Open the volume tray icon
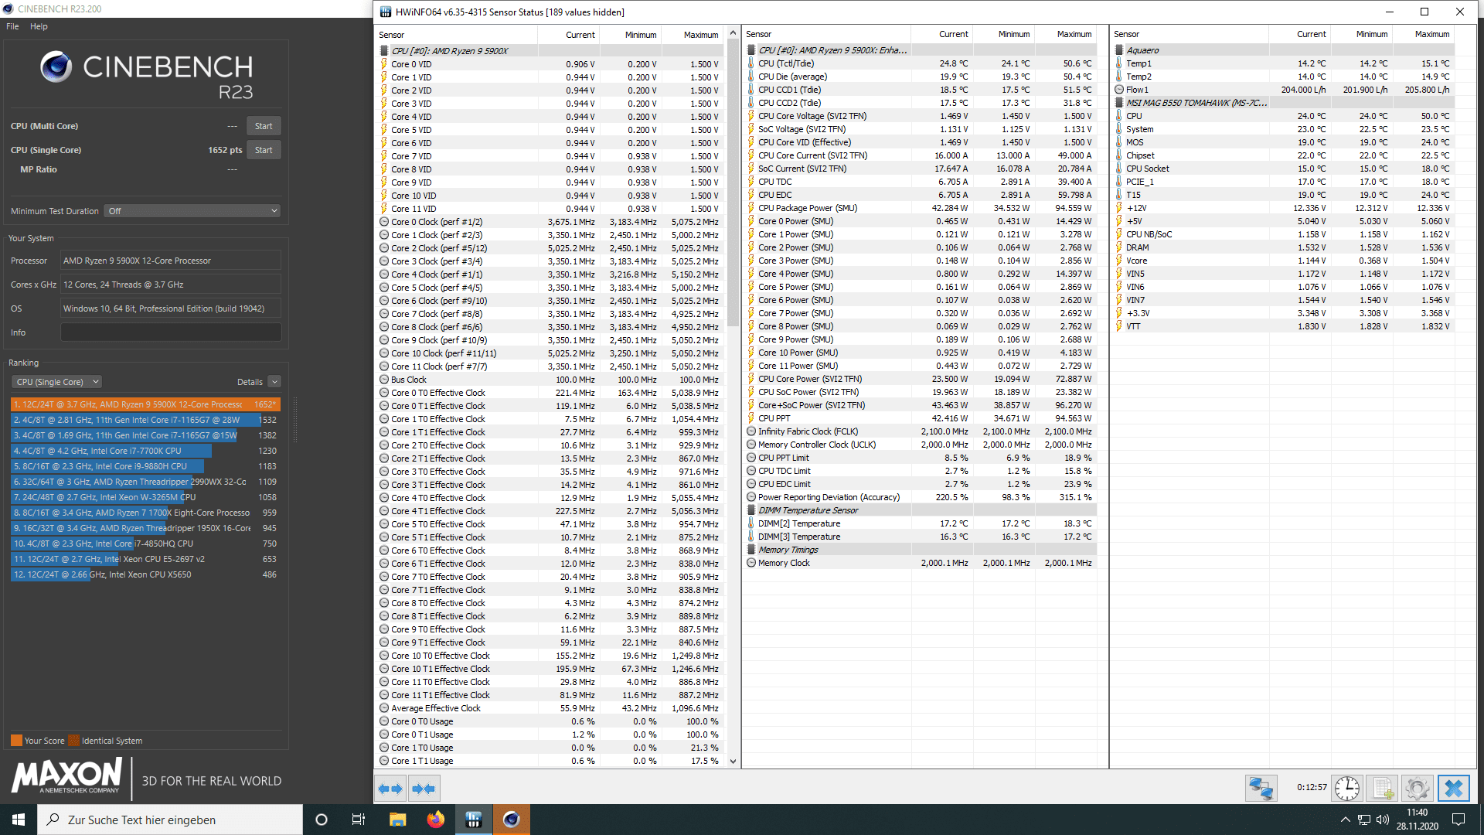1484x835 pixels. 1383,820
